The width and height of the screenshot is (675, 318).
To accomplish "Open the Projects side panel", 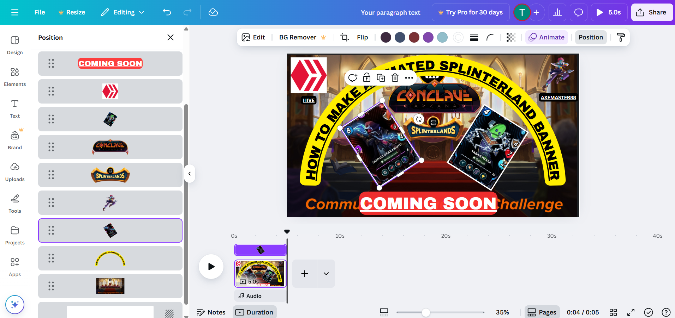I will (x=15, y=235).
